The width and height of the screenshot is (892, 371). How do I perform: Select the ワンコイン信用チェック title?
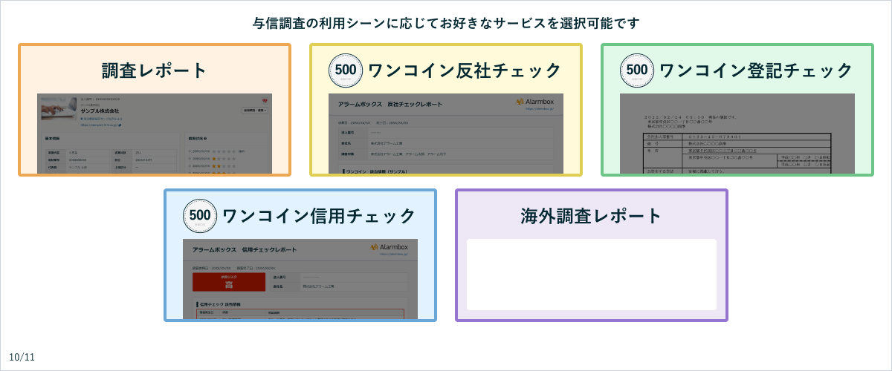[319, 216]
